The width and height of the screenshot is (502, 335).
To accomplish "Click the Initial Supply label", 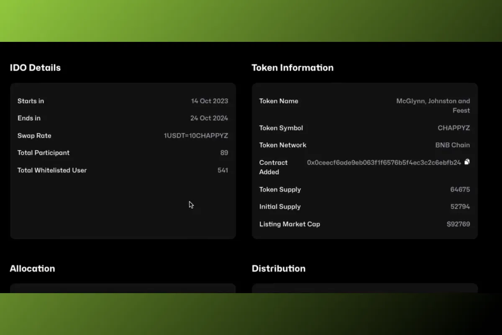I will [280, 206].
